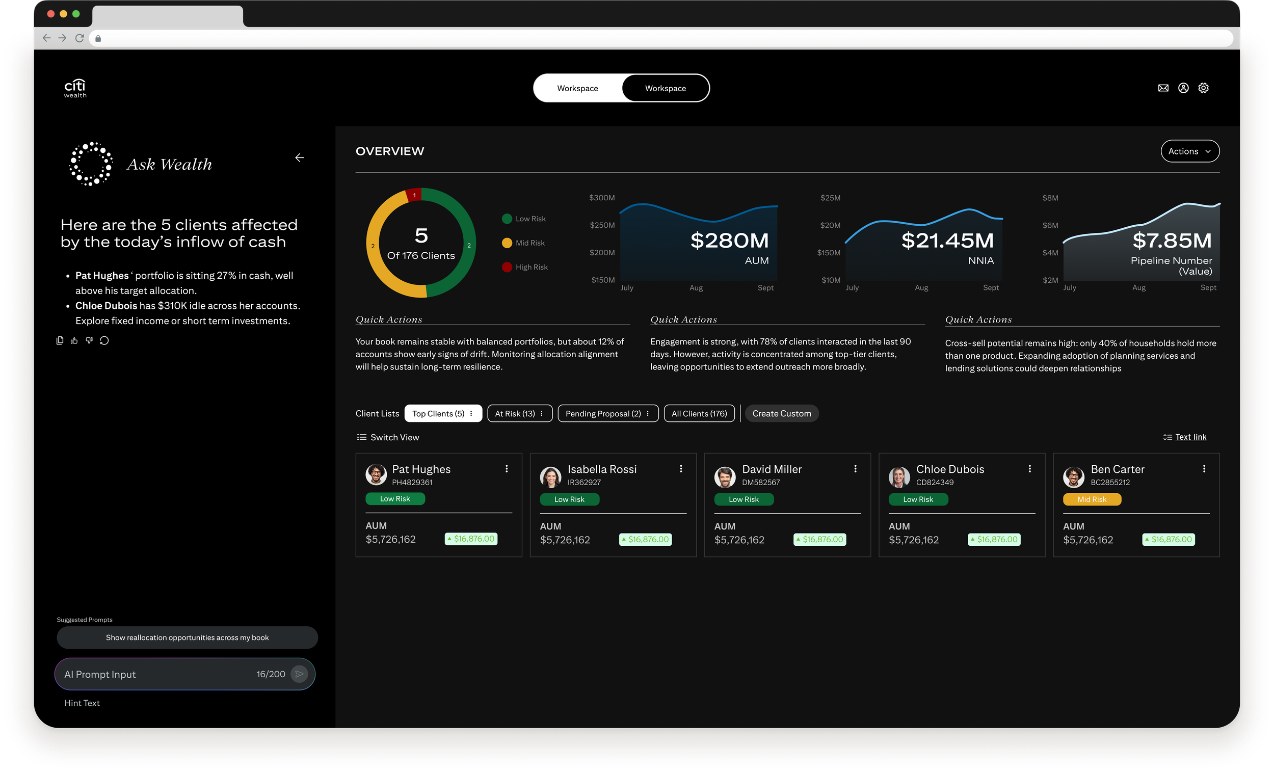Expand the Actions dropdown

pos(1189,151)
